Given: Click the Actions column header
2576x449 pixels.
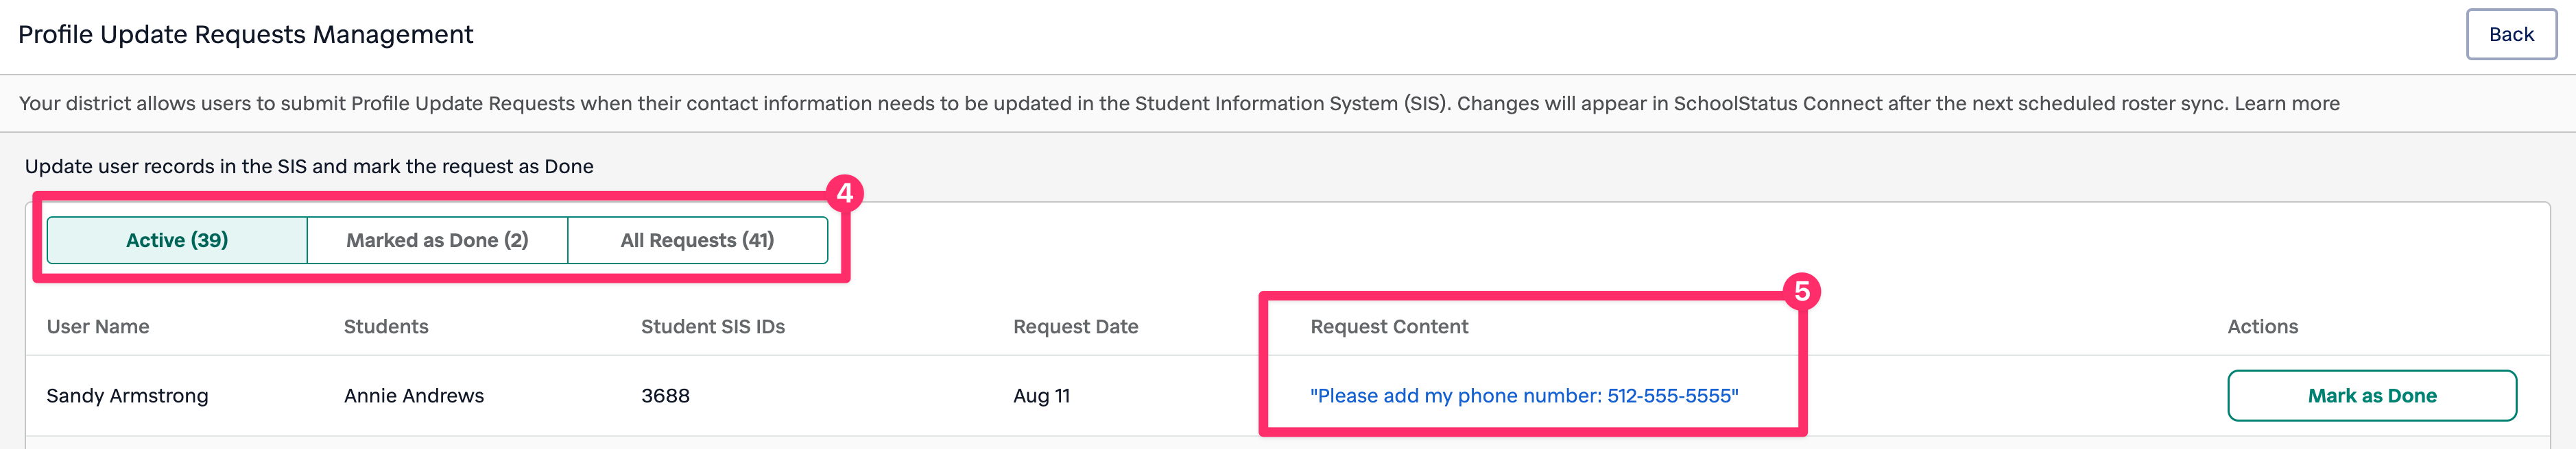Looking at the screenshot, I should tap(2262, 327).
